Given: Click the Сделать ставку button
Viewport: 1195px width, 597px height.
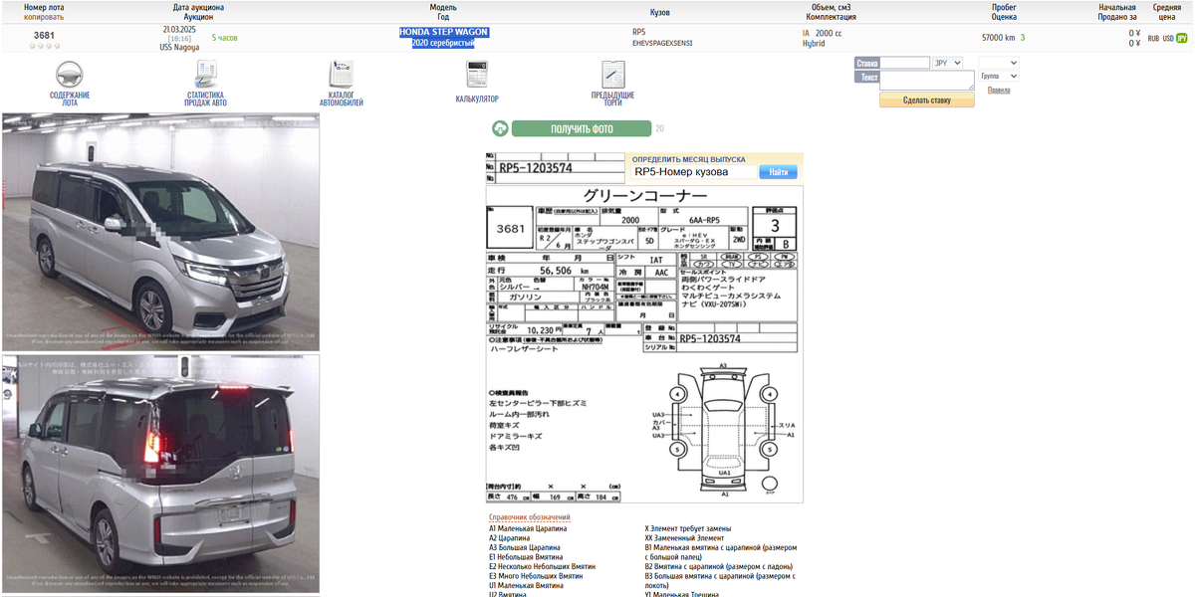Looking at the screenshot, I should pyautogui.click(x=926, y=99).
